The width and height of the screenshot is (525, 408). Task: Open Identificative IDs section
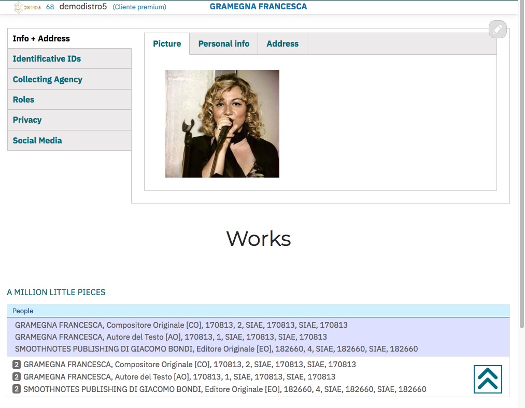(69, 59)
